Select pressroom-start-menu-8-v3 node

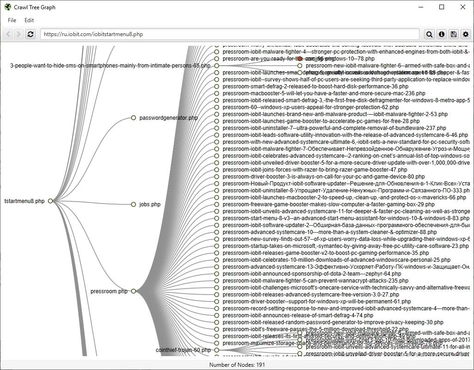217,218
